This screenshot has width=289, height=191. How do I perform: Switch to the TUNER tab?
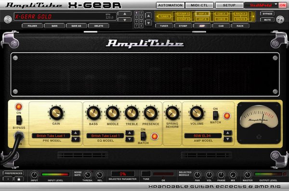[x=164, y=26]
